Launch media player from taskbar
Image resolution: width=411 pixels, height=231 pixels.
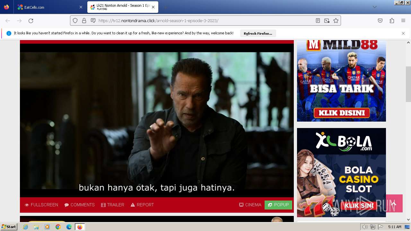[47, 227]
